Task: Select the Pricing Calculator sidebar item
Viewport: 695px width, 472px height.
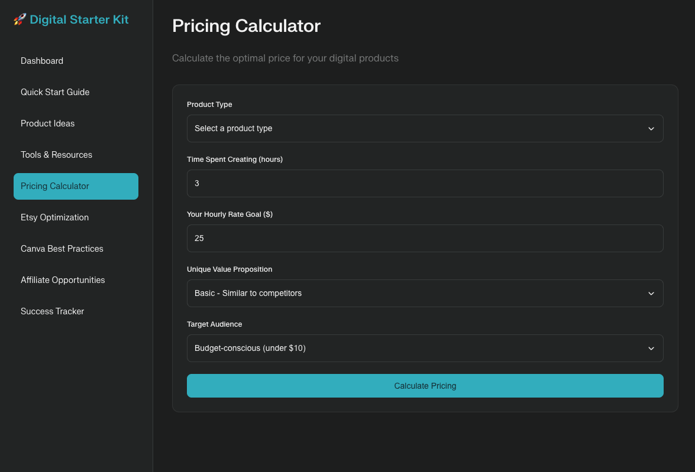Action: pos(76,186)
